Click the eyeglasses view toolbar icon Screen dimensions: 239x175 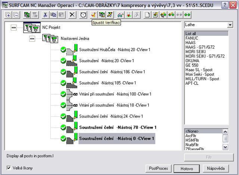pyautogui.click(x=121, y=15)
